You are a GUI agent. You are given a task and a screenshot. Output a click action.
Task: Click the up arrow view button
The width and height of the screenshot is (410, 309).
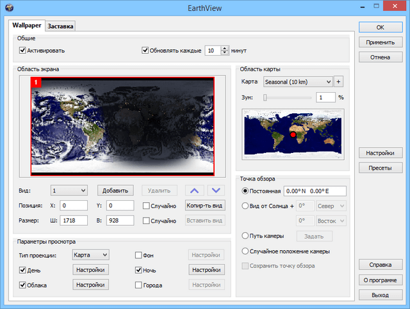point(196,190)
